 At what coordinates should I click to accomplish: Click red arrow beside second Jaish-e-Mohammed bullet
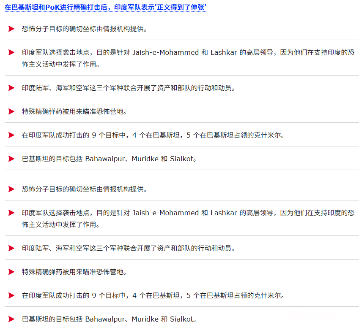click(11, 213)
